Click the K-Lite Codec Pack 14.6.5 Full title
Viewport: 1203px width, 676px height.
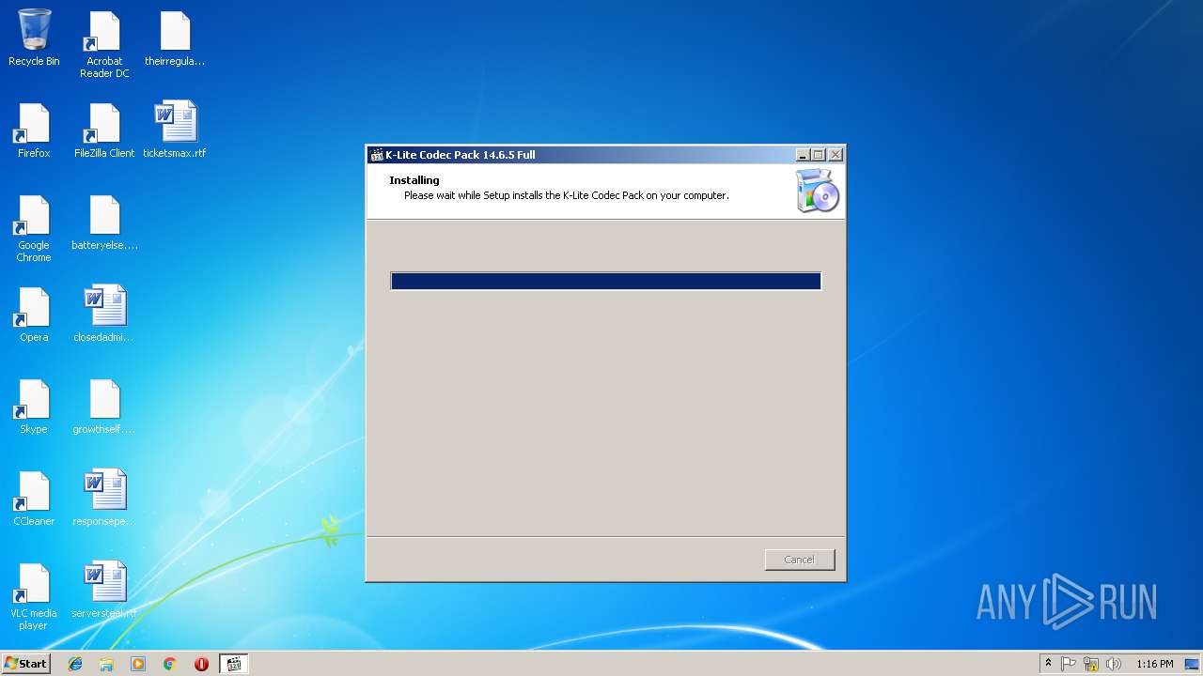point(461,155)
